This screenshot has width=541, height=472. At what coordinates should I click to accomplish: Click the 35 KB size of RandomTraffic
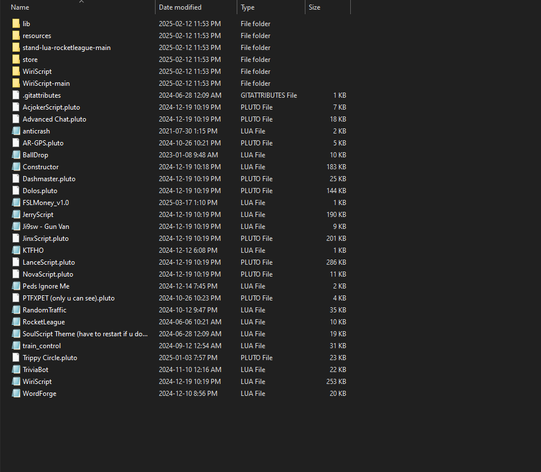[338, 310]
